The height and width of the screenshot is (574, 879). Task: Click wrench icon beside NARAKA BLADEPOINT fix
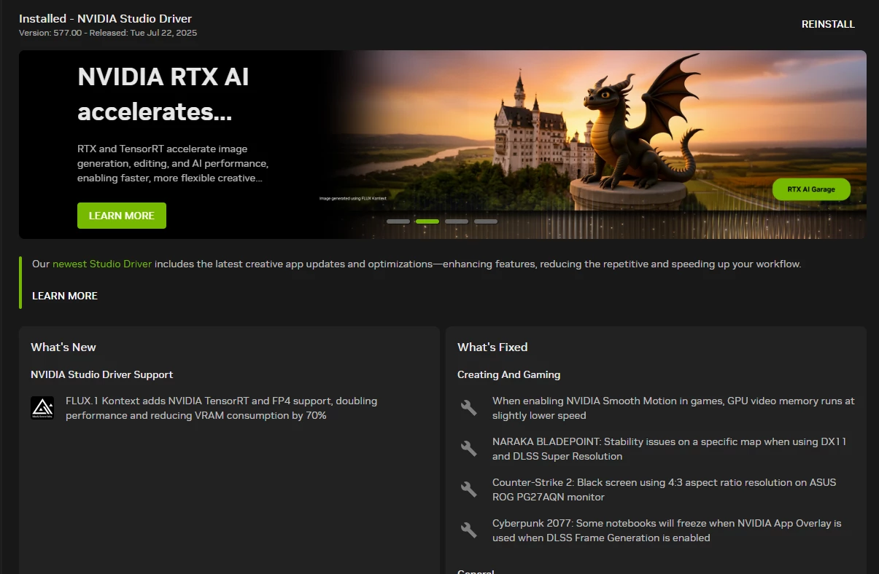point(469,449)
